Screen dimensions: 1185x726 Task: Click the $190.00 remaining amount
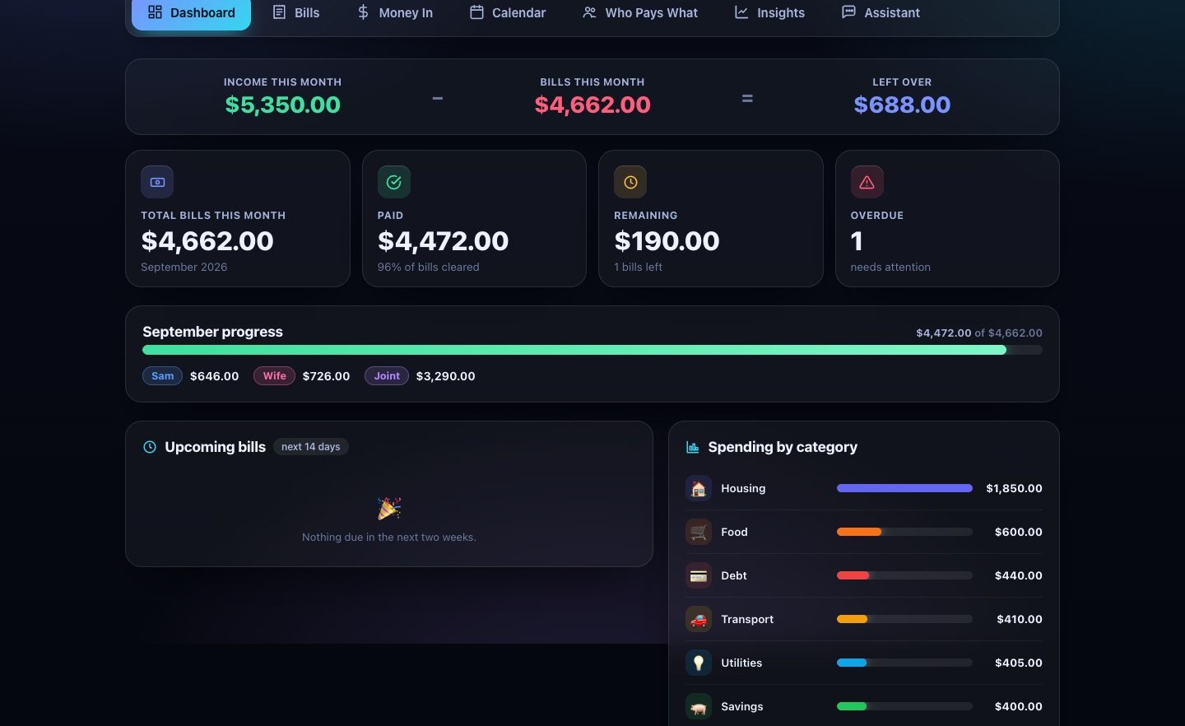[x=667, y=241]
